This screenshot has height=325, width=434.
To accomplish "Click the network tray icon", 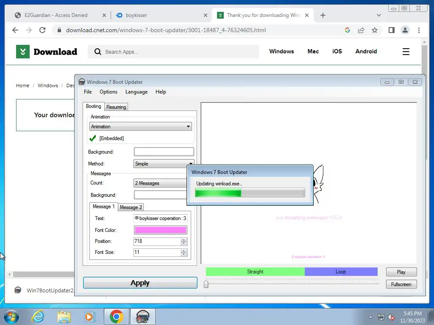I will [381, 317].
